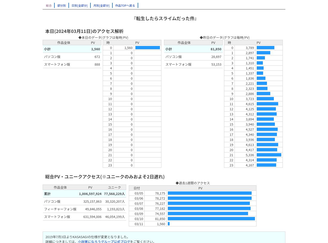The image size is (328, 243).
Task: Click the 03/05 weekly PV value 78,175
Action: click(x=160, y=193)
